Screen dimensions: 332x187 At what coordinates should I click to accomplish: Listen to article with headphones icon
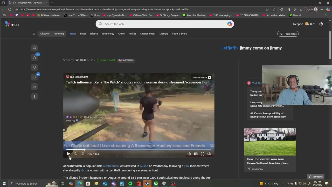tap(34, 48)
